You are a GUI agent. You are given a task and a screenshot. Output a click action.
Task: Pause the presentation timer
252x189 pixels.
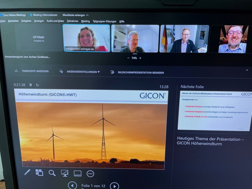[31, 85]
